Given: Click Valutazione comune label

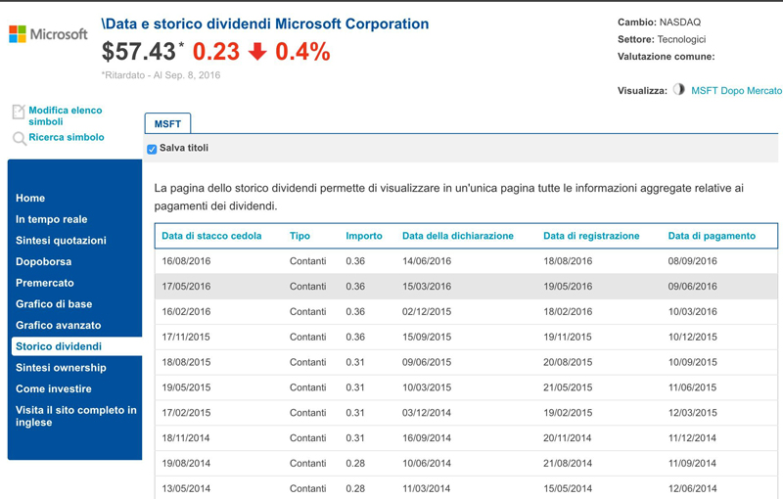Looking at the screenshot, I should point(667,57).
